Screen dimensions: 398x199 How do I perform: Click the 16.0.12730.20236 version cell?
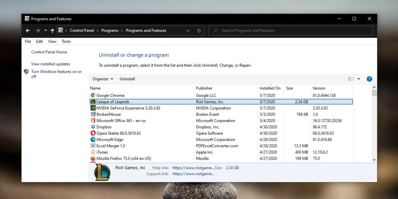[x=327, y=120]
